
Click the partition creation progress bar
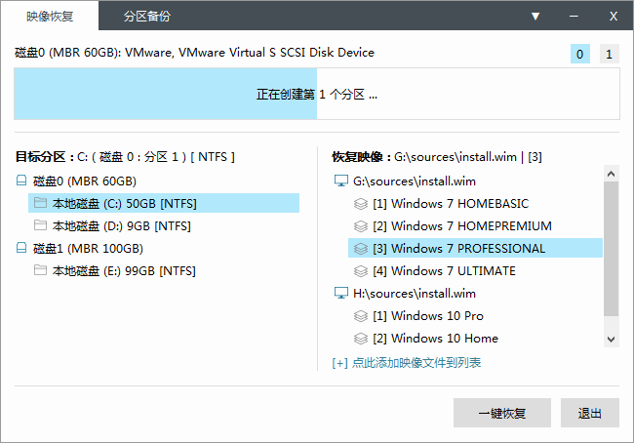[x=316, y=95]
